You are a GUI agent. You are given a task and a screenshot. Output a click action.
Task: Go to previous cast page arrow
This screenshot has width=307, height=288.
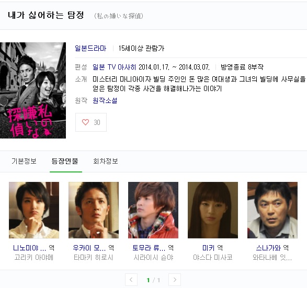tap(131, 280)
